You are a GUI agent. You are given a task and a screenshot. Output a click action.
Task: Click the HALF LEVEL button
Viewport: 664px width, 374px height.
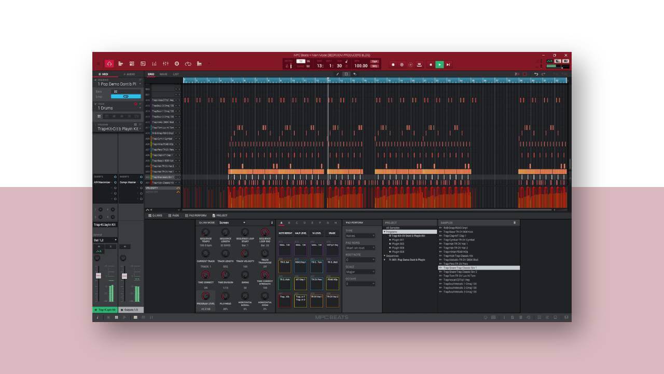pos(301,233)
